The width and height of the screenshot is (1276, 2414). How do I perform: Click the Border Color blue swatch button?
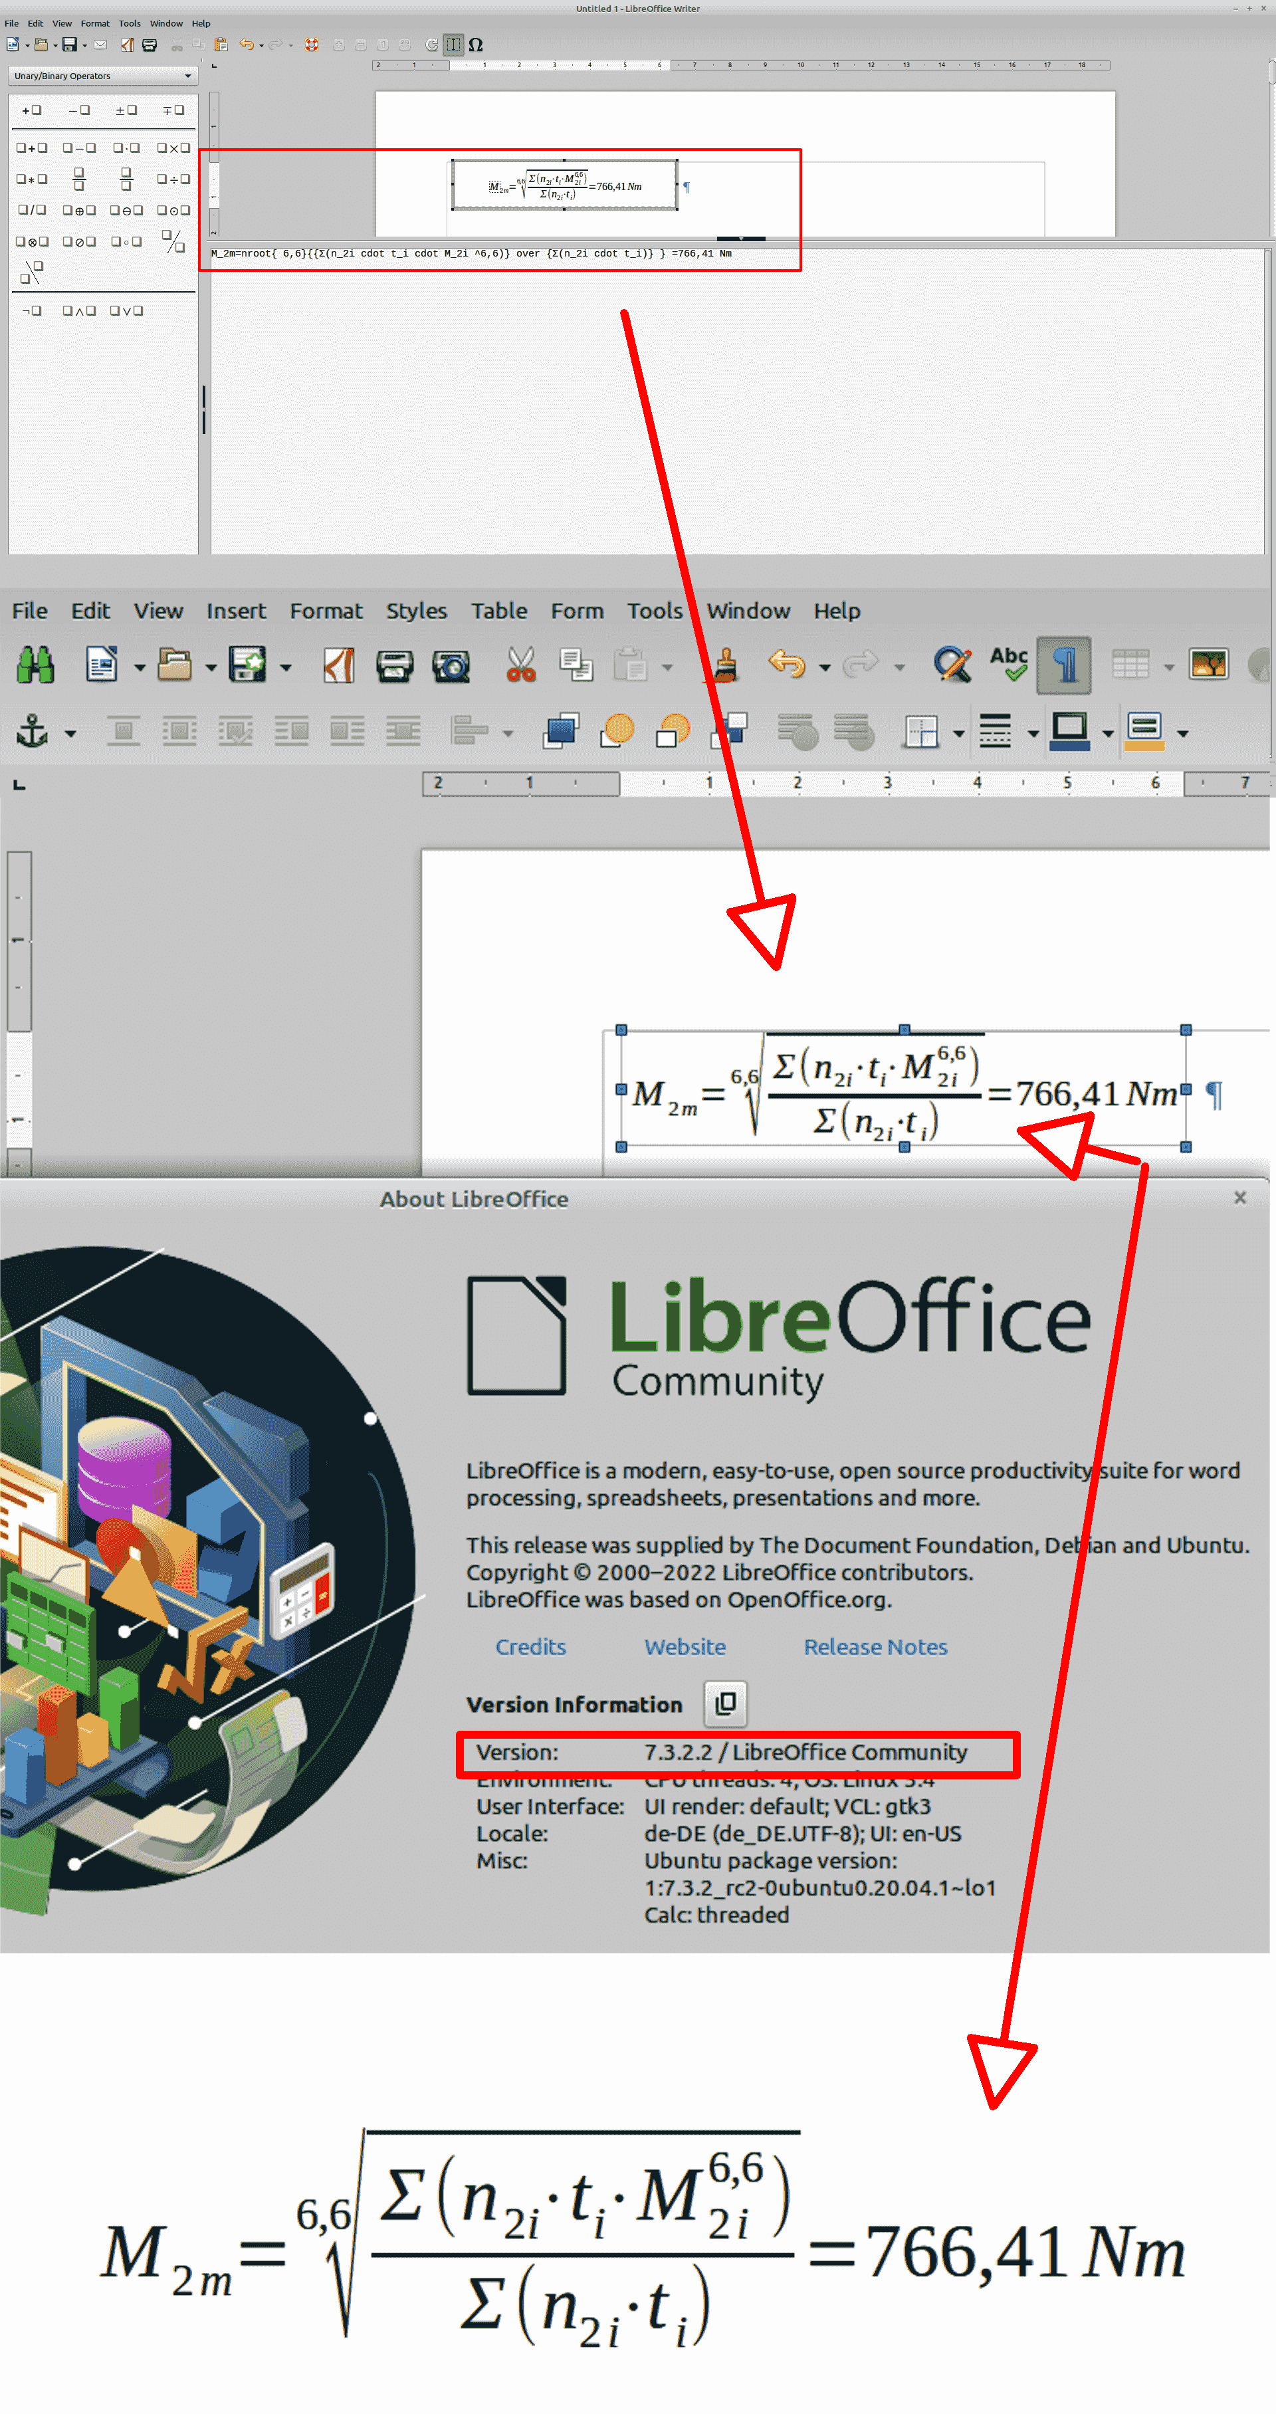(x=1069, y=731)
